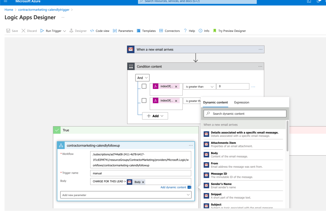Select Snippet dynamic content item
This screenshot has height=211, width=326.
click(x=243, y=196)
